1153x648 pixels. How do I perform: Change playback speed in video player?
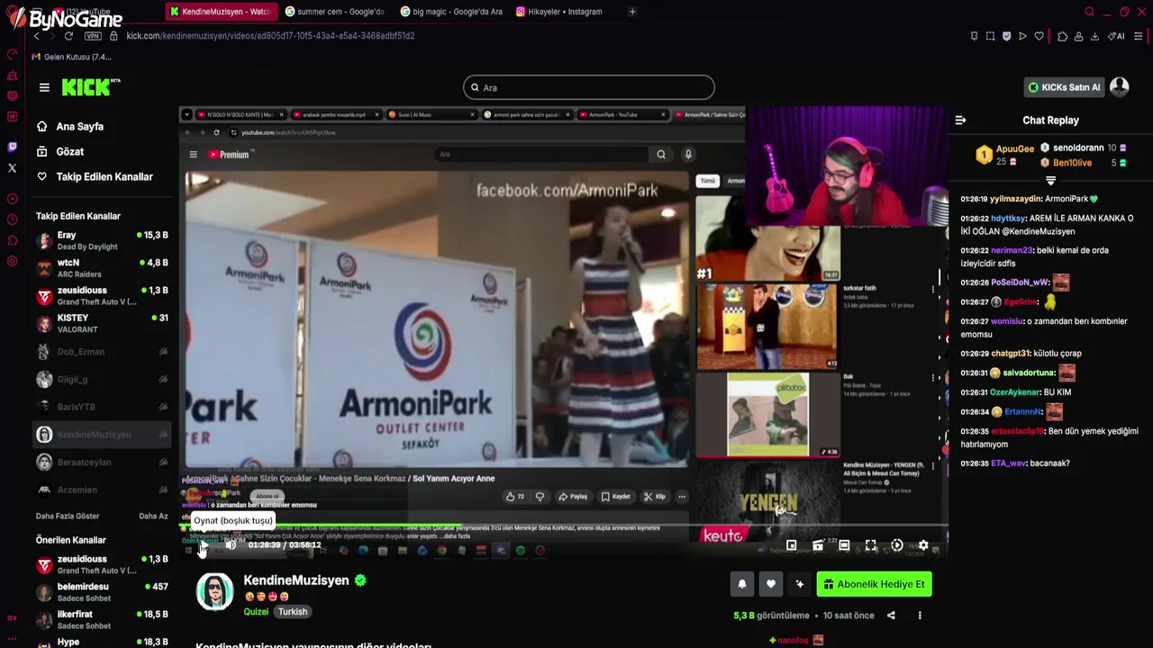(896, 545)
